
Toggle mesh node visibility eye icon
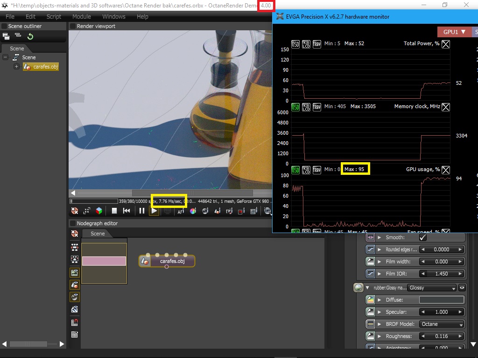[75, 285]
